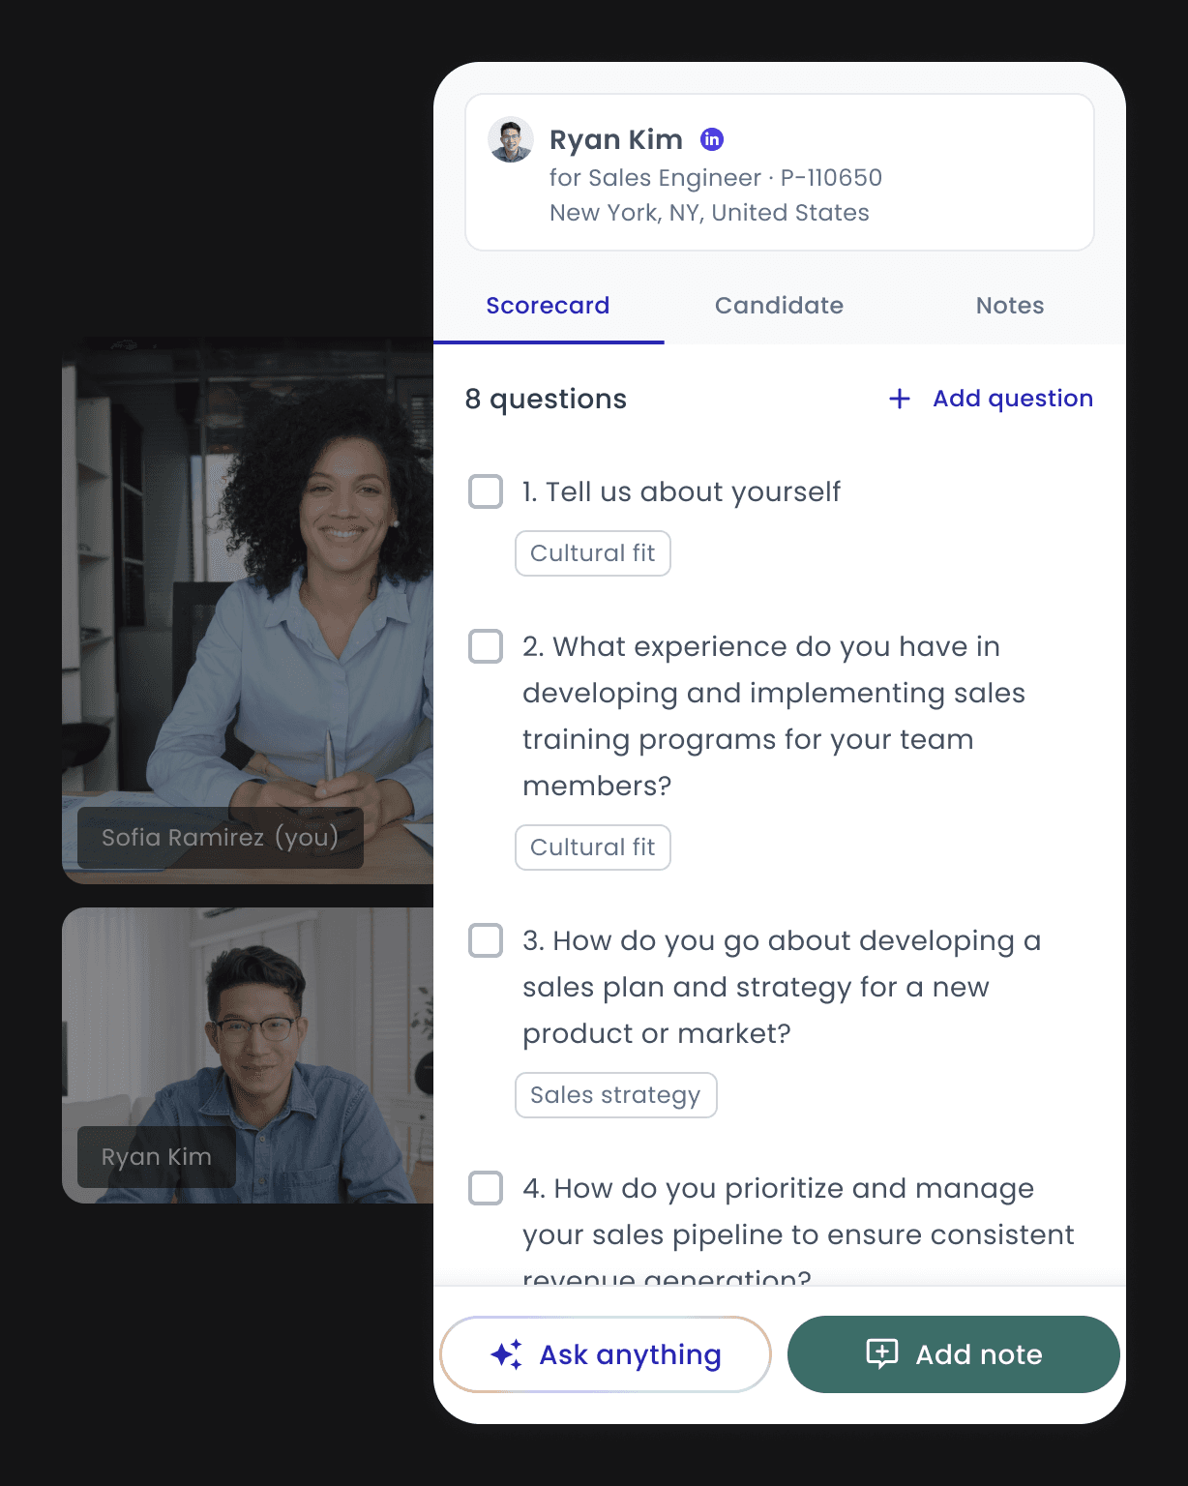Select Ryan Kim's video tile
Image resolution: width=1188 pixels, height=1486 pixels.
tap(248, 1055)
